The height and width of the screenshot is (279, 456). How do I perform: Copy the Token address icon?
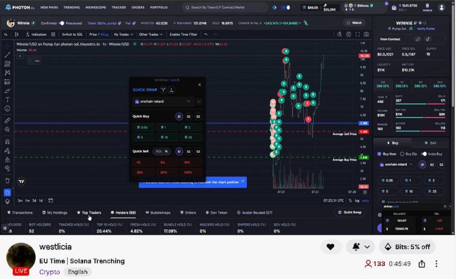[120, 23]
